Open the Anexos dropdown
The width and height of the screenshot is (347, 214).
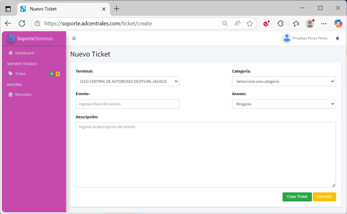coord(283,104)
